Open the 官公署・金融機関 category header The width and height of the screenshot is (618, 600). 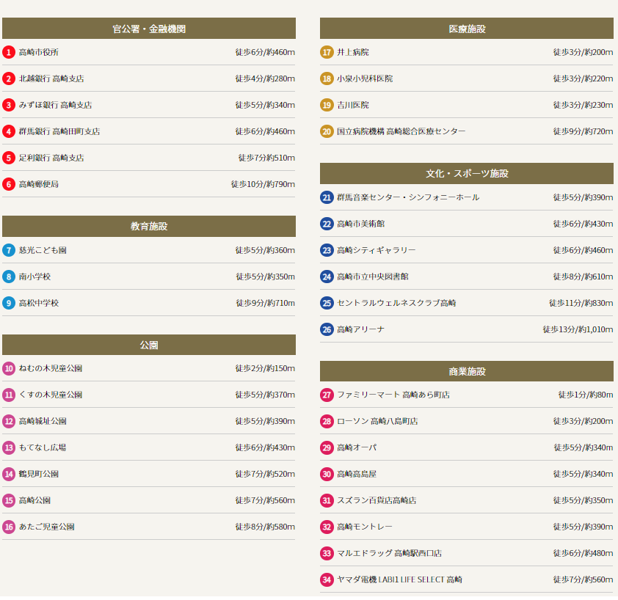[149, 29]
